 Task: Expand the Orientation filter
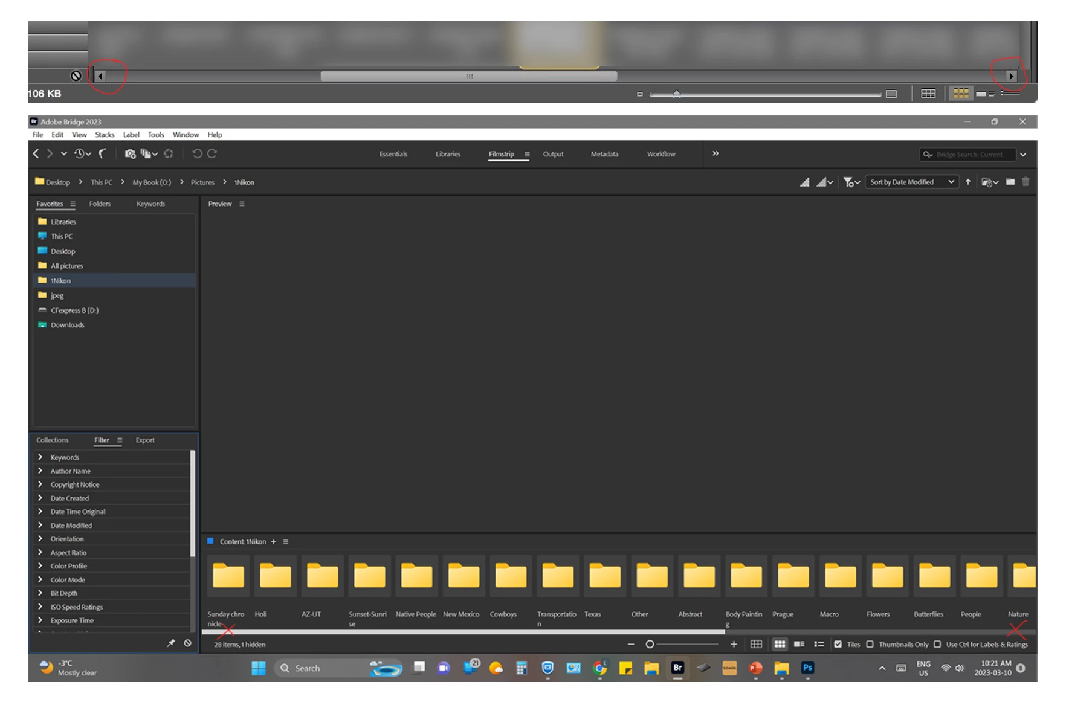pyautogui.click(x=40, y=539)
